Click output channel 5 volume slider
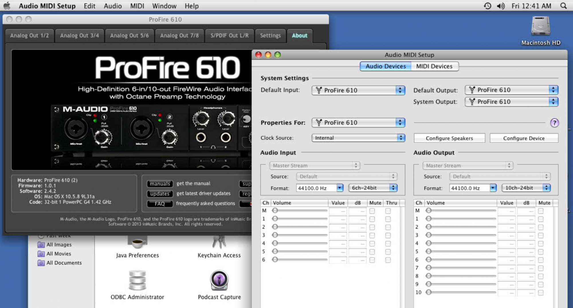This screenshot has height=308, width=573. [x=461, y=251]
